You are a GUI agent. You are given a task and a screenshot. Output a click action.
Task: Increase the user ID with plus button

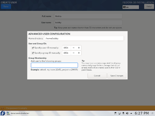tap(79, 48)
